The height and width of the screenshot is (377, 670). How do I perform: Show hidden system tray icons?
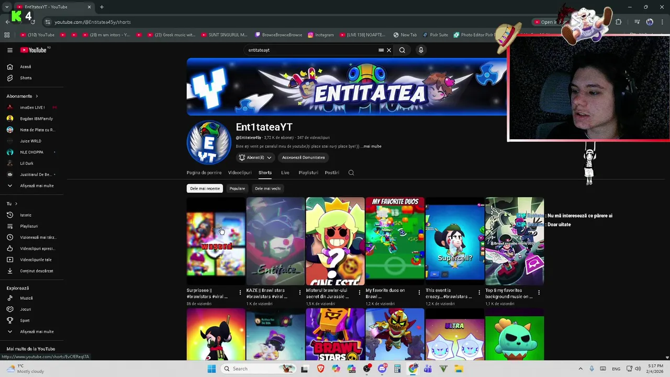pyautogui.click(x=580, y=369)
